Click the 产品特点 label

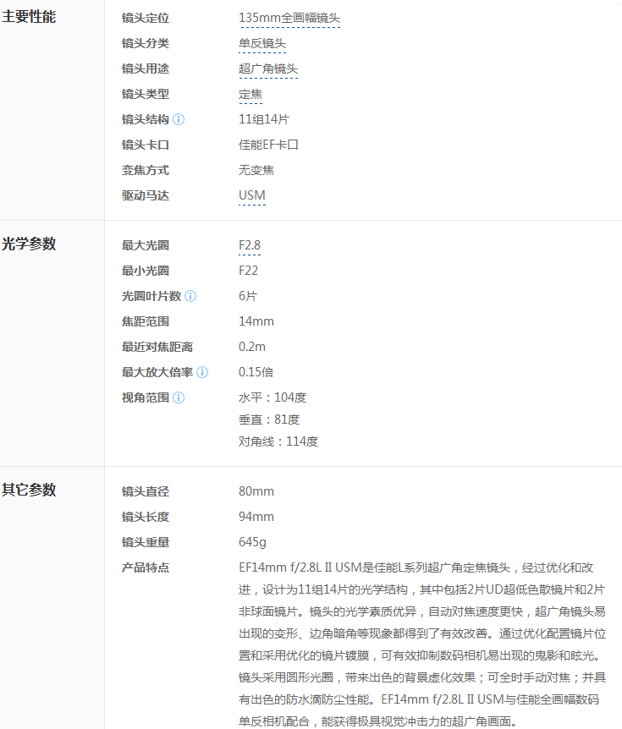[146, 567]
